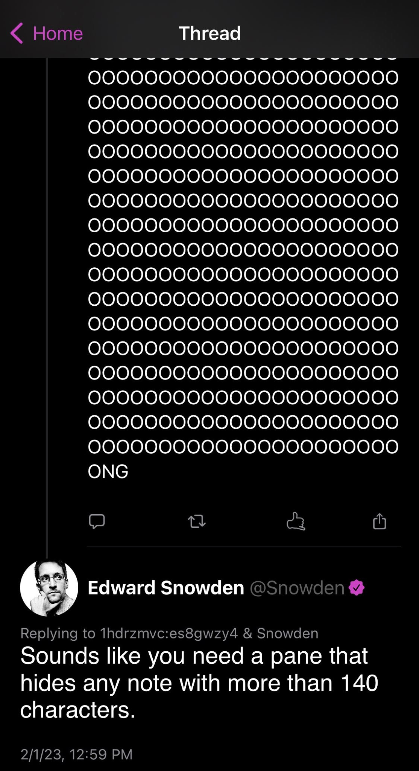419x771 pixels.
Task: Tap Snowden in the Replying to line
Action: point(288,633)
